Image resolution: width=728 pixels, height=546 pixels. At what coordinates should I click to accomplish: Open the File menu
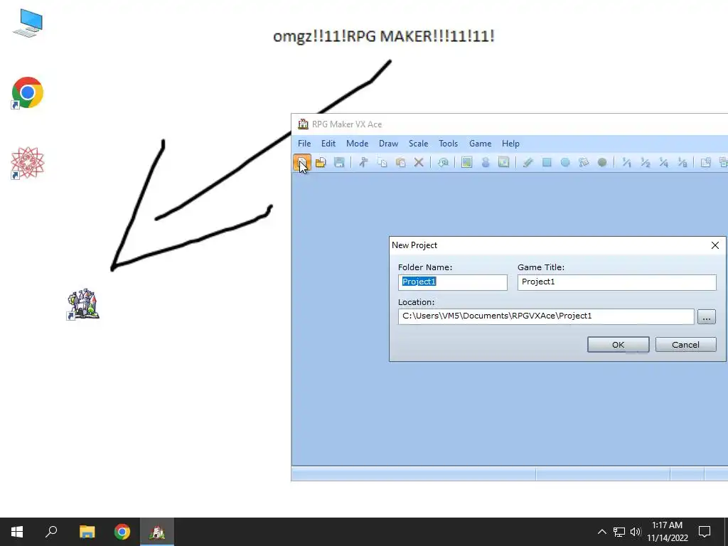(304, 144)
